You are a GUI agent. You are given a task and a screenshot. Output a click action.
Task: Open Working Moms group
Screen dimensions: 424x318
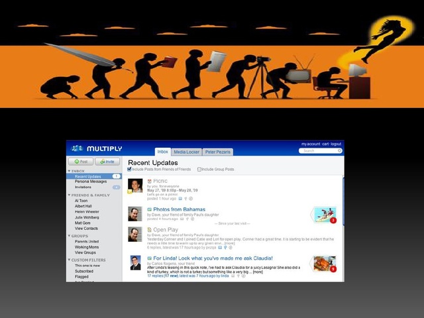click(87, 247)
